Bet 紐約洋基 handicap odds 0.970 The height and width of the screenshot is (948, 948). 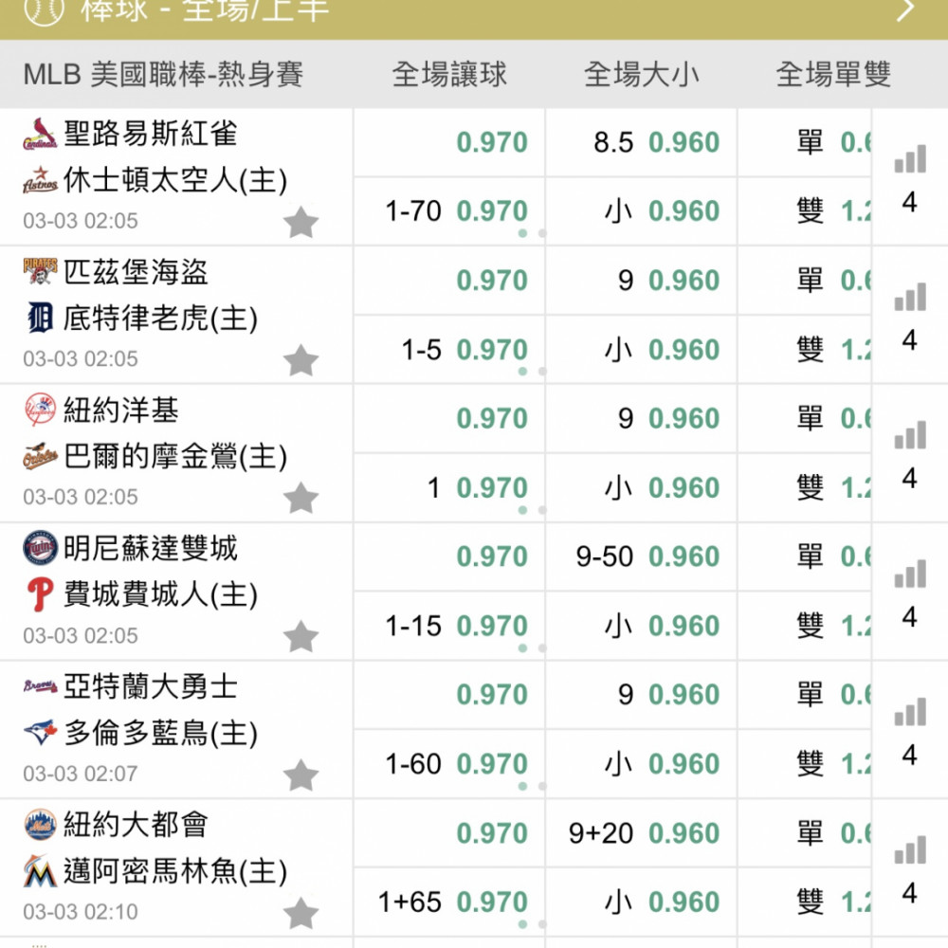(449, 418)
